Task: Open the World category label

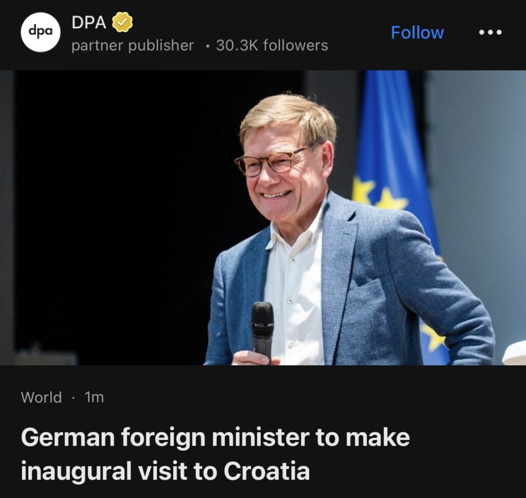Action: coord(41,397)
